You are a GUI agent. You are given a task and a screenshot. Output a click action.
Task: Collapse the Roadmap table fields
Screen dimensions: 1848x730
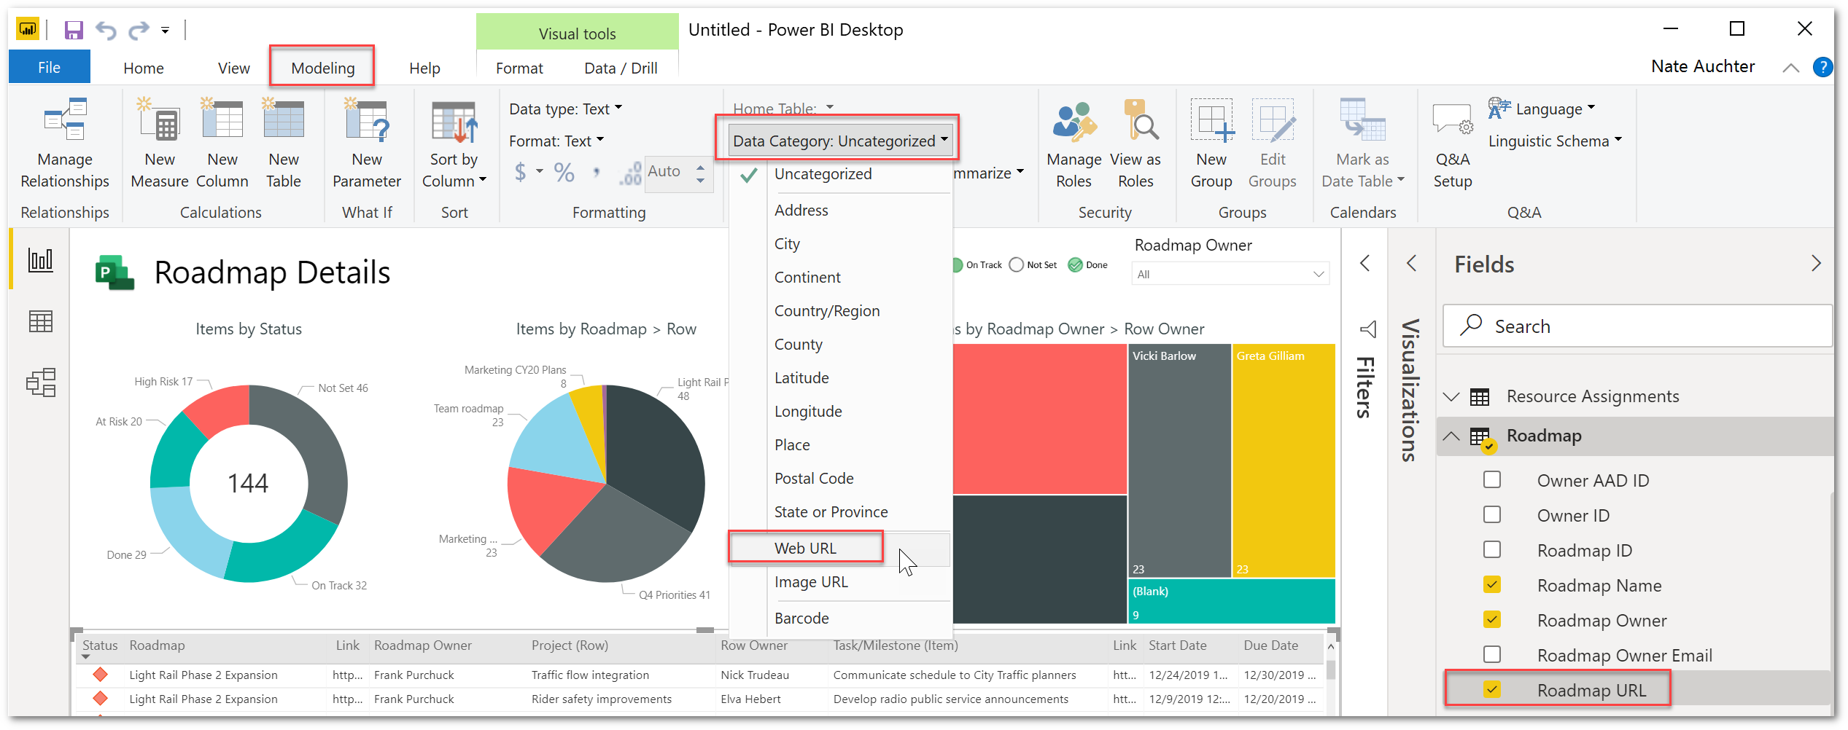(x=1451, y=436)
